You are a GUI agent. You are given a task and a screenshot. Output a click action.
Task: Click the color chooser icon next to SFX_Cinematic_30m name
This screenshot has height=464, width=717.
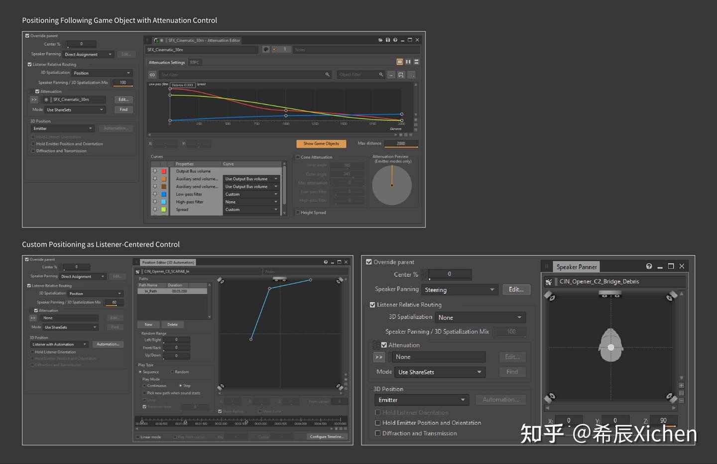click(x=266, y=49)
